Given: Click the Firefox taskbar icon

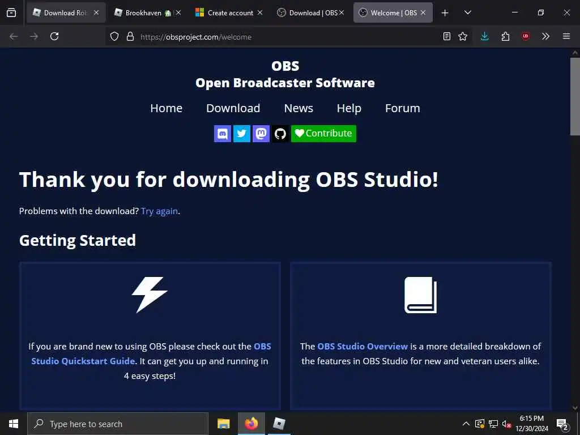Looking at the screenshot, I should point(251,424).
